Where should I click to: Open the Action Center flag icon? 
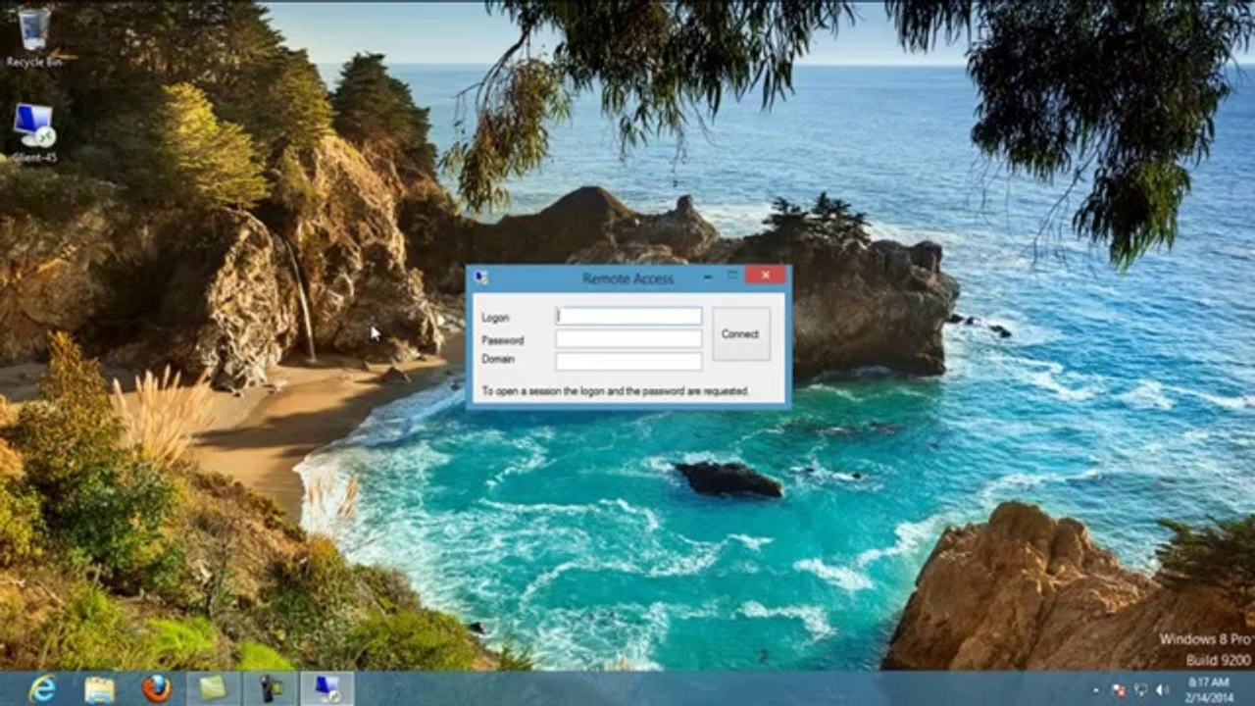tap(1119, 689)
